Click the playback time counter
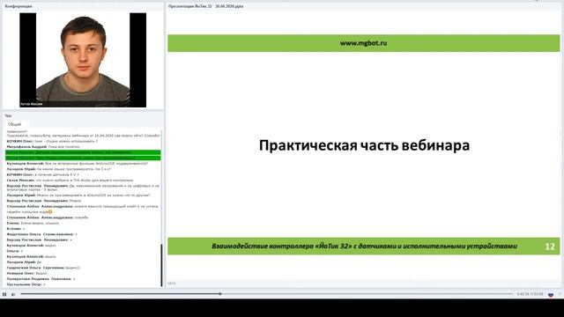The width and height of the screenshot is (564, 317). 530,294
